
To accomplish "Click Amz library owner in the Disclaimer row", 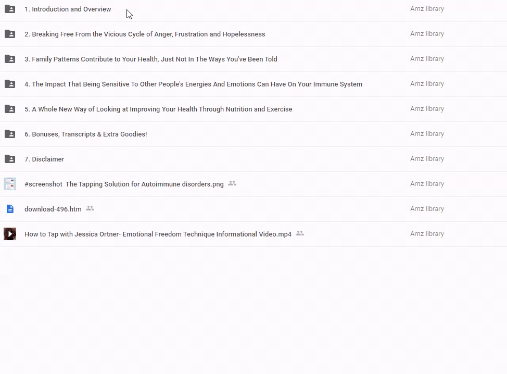I will pos(427,159).
